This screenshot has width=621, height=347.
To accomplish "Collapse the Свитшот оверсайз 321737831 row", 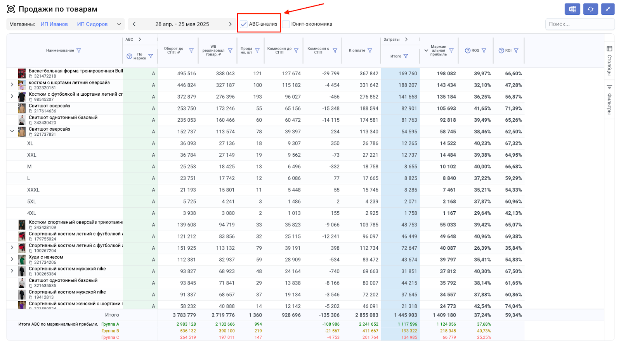I will tap(12, 131).
